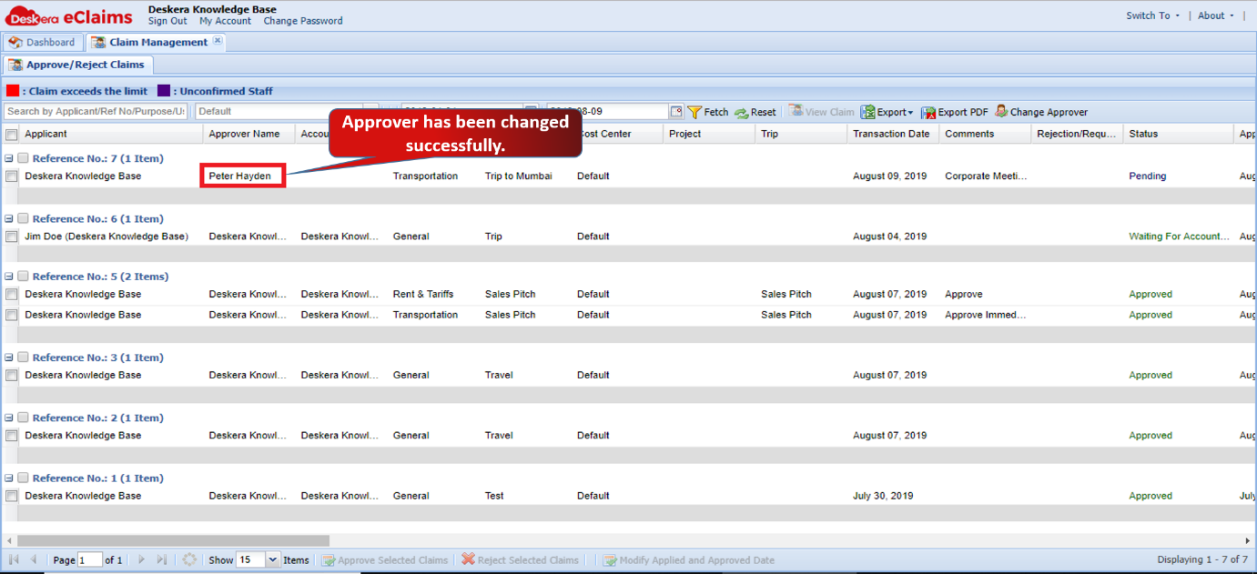The height and width of the screenshot is (574, 1257).
Task: Open the date picker calendar icon
Action: pos(676,112)
